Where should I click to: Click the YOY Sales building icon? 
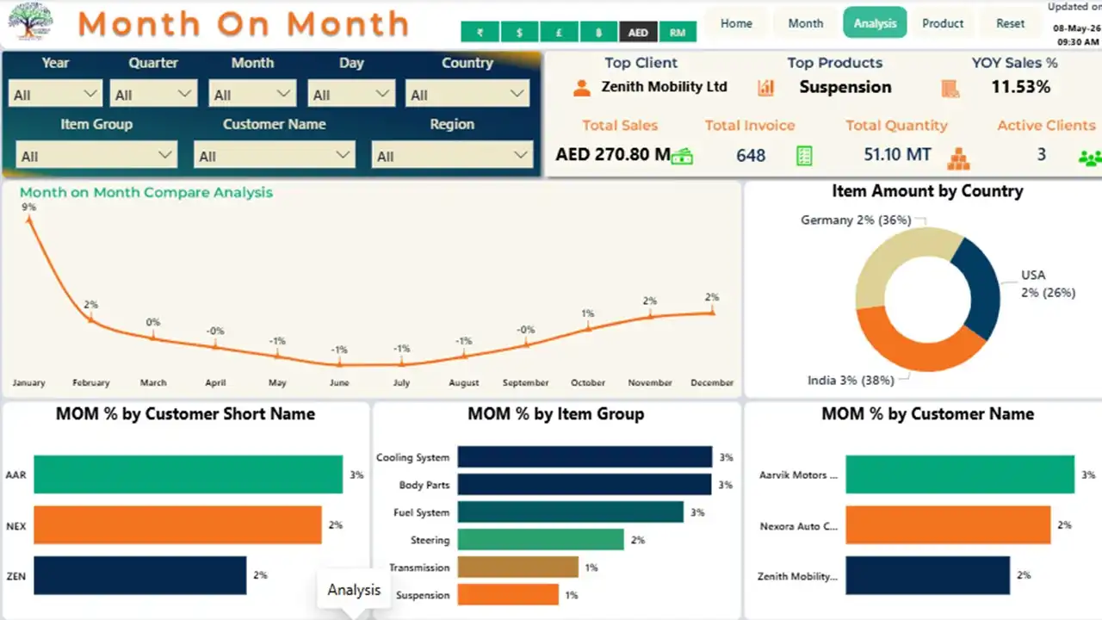[x=950, y=88]
